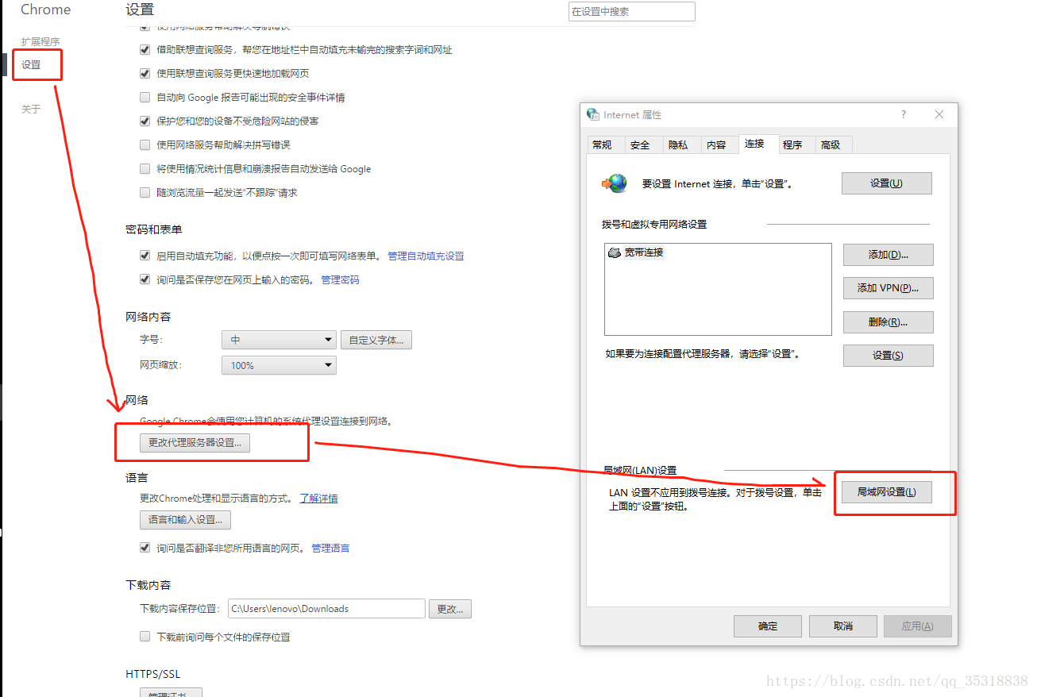Enable the 不跟踪 request checkbox
Viewport: 1037px width, 697px height.
pos(145,192)
